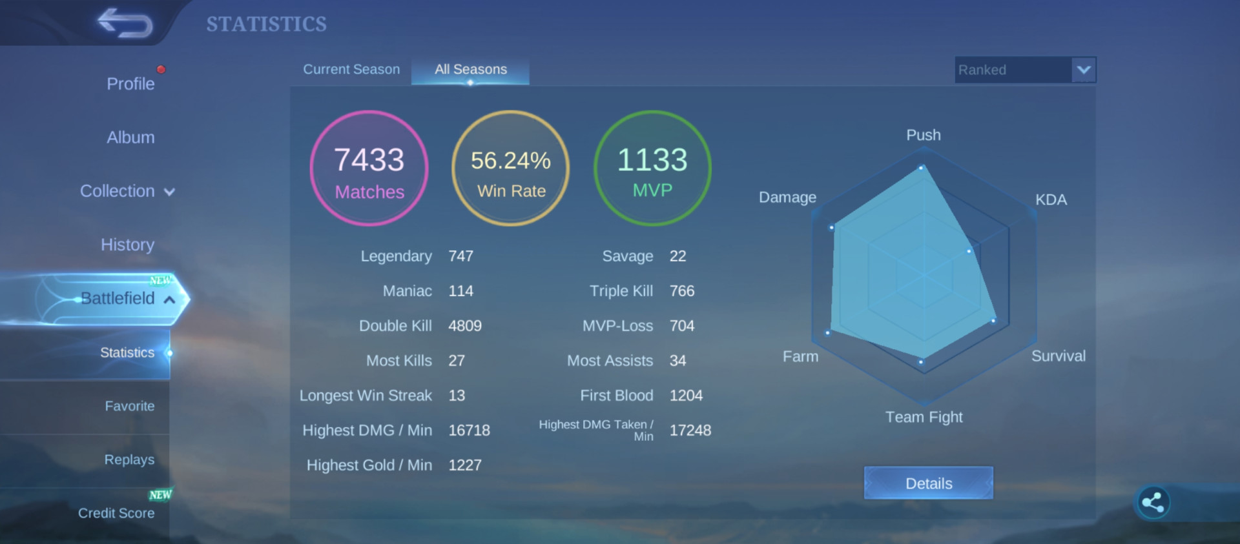Click the Longest Win Streak value 13
Image resolution: width=1240 pixels, height=544 pixels.
457,396
